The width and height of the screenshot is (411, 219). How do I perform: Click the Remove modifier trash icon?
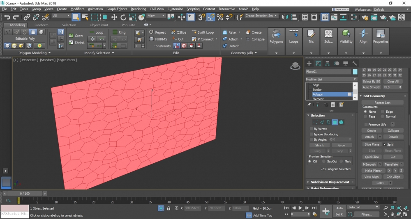tap(333, 105)
